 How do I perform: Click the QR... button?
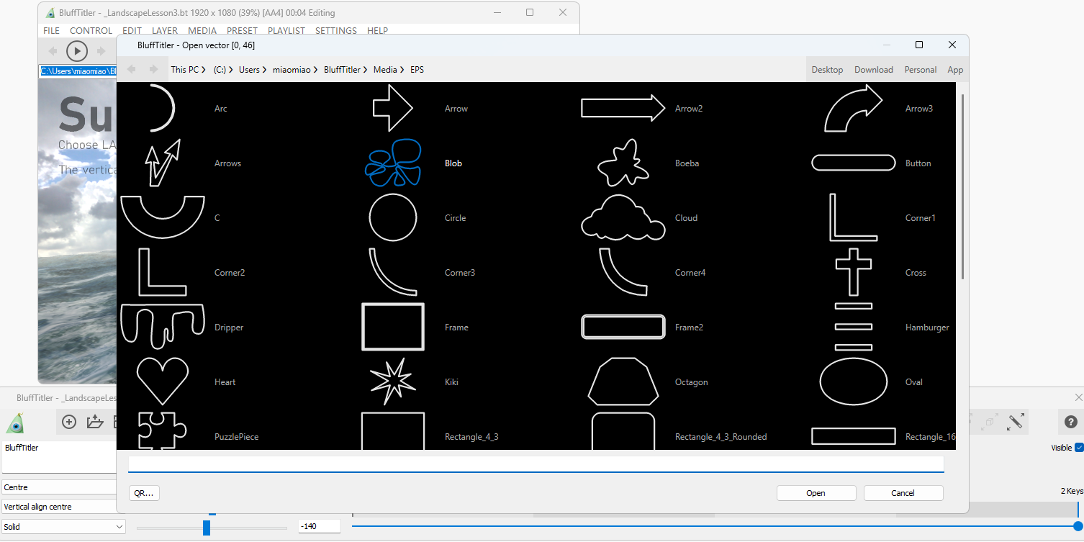tap(144, 493)
